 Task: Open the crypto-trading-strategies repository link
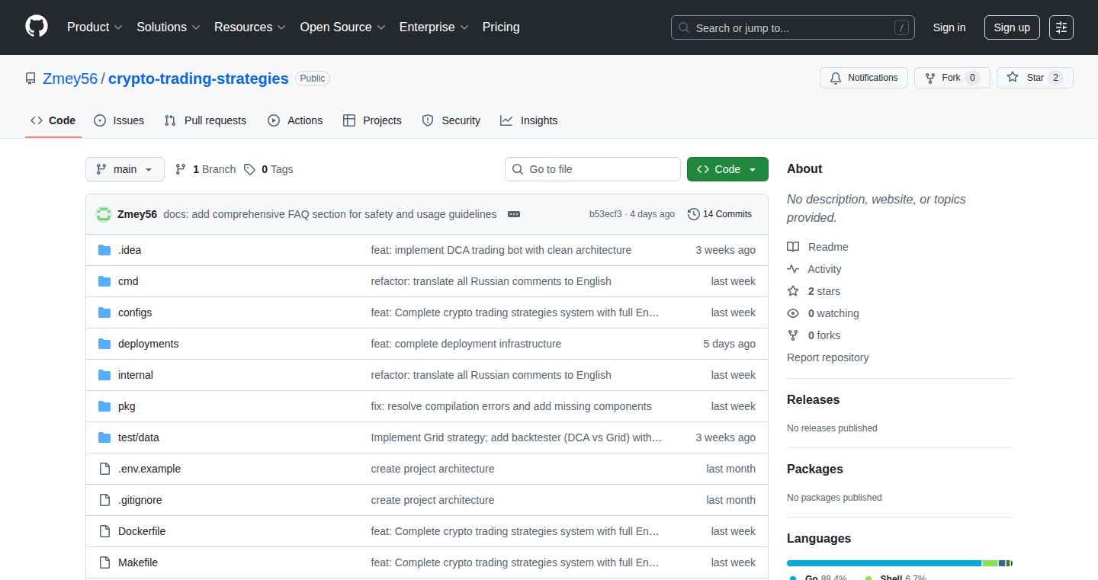(198, 79)
